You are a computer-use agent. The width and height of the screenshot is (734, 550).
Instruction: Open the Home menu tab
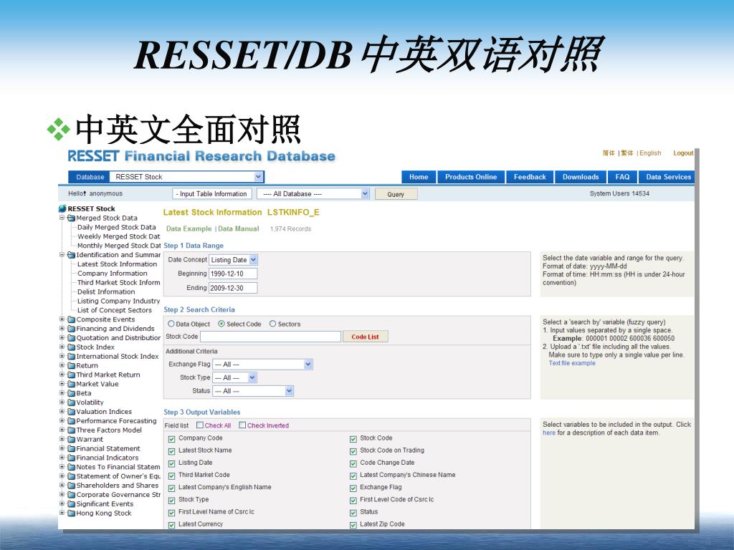[419, 177]
